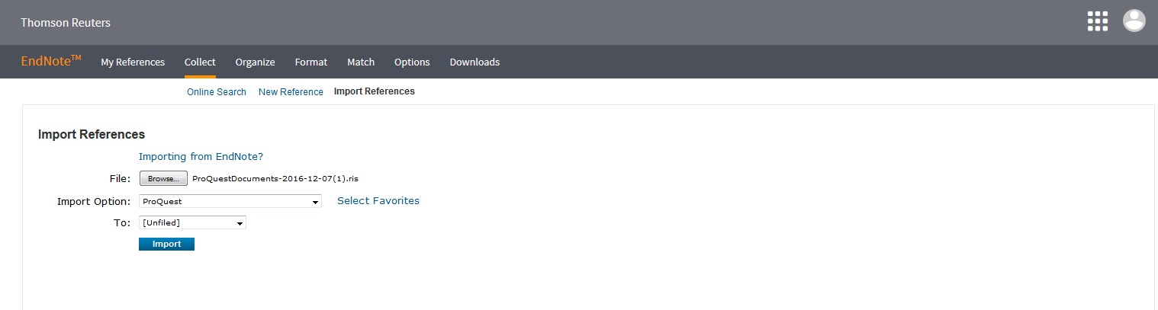Click the Thomson Reuters header text
This screenshot has height=310, width=1158.
(66, 23)
